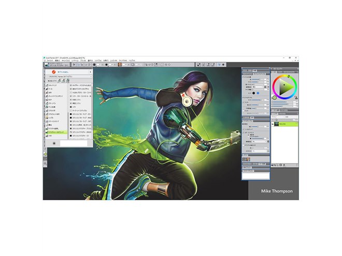Screen dimensions: 342x256
Task: Open the Window (ウィンドウ) menu
Action: (123, 61)
